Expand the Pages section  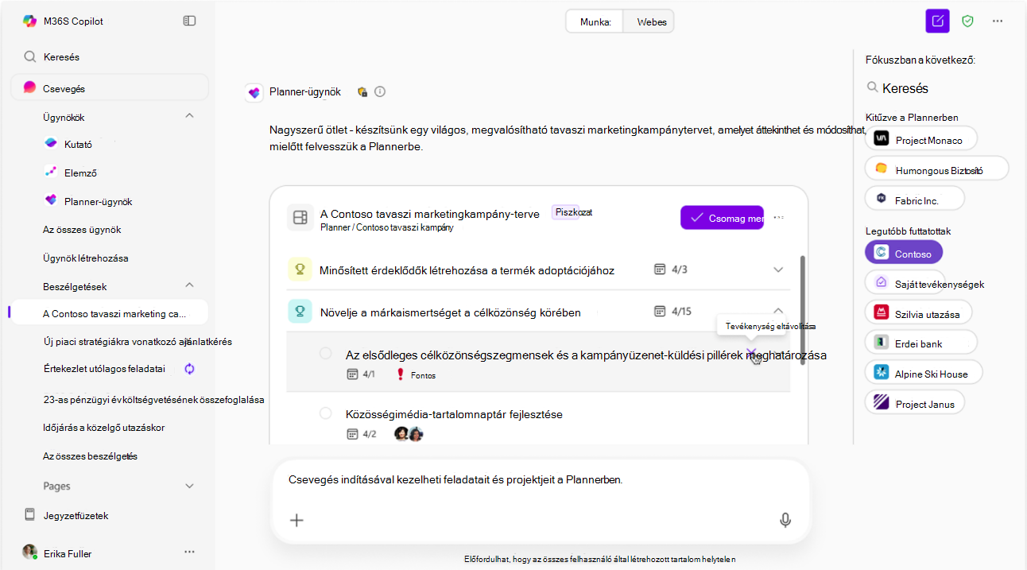coord(189,486)
